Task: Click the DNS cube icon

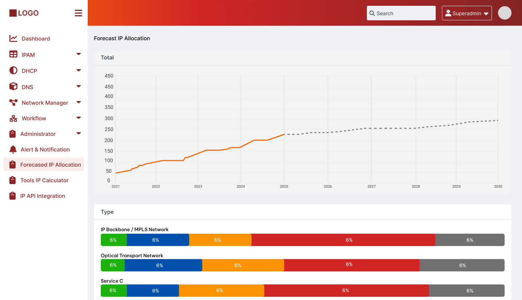Action: 13,87
